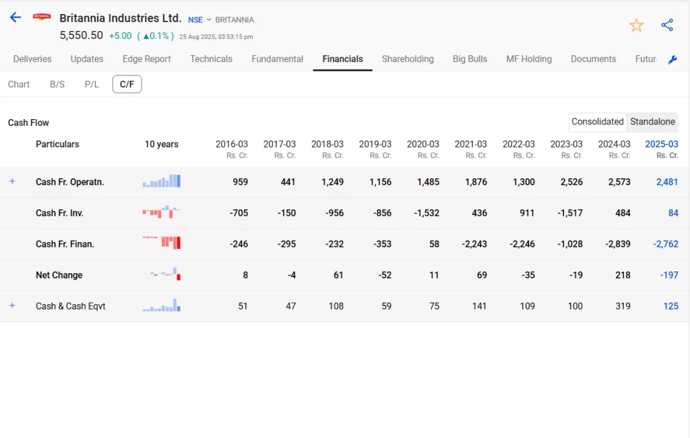Click the Cash Fr. Finan. sparkline chart
Screen dimensions: 690x438
click(162, 243)
